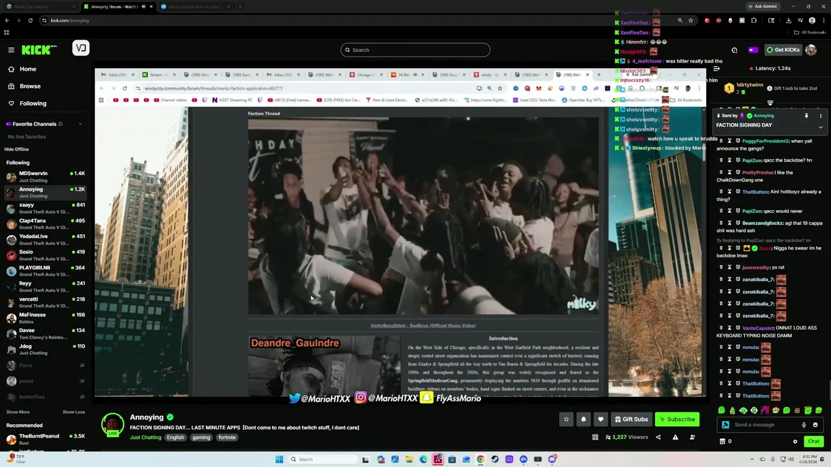The image size is (831, 467).
Task: Open zaayy channel from Following list
Action: (44, 208)
